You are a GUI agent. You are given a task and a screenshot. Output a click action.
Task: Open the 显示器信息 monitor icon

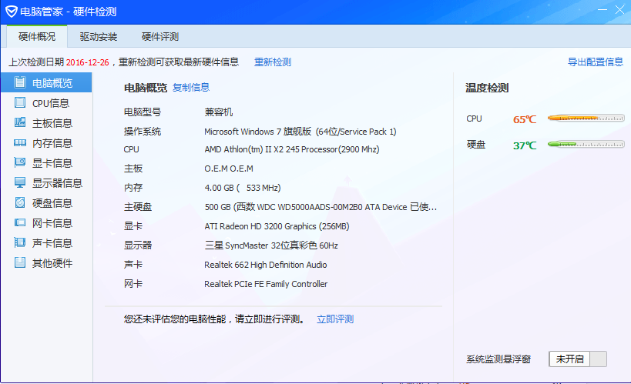pos(20,182)
